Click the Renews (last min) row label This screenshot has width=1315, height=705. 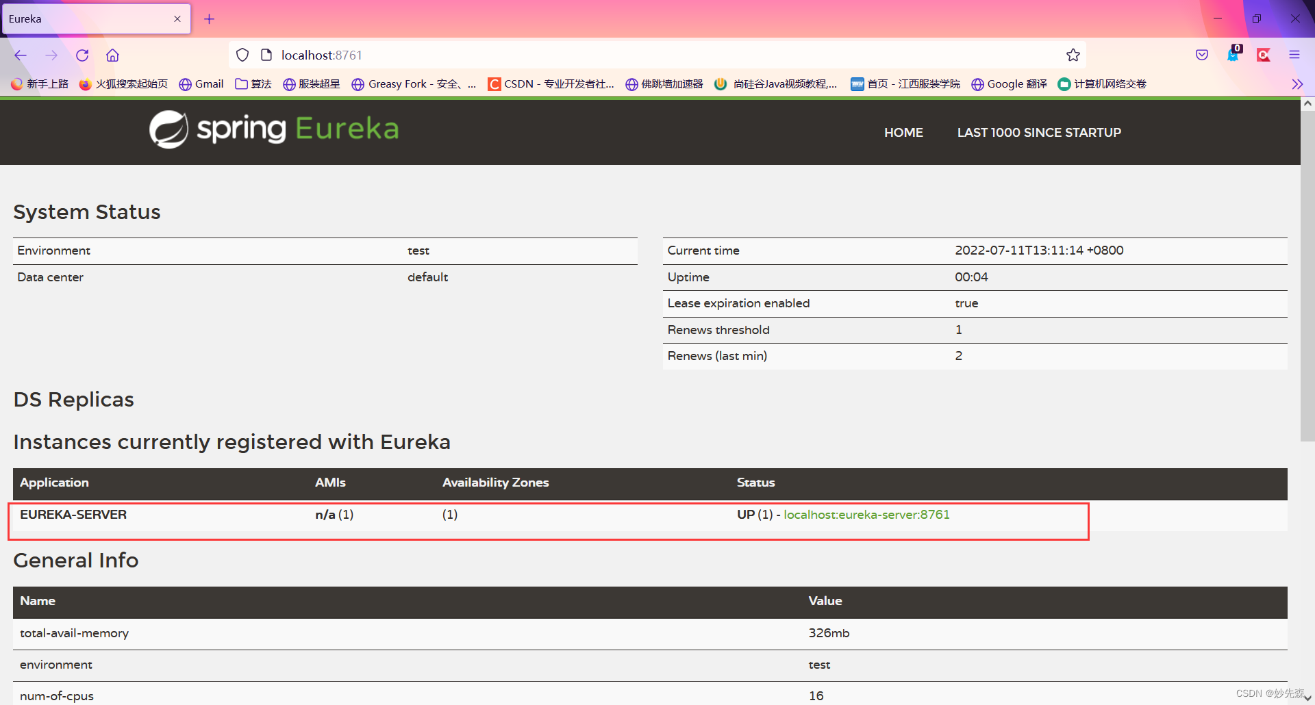click(717, 356)
